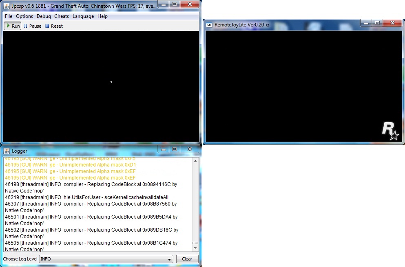
Task: Click the Run button with green arrow
Action: 12,26
